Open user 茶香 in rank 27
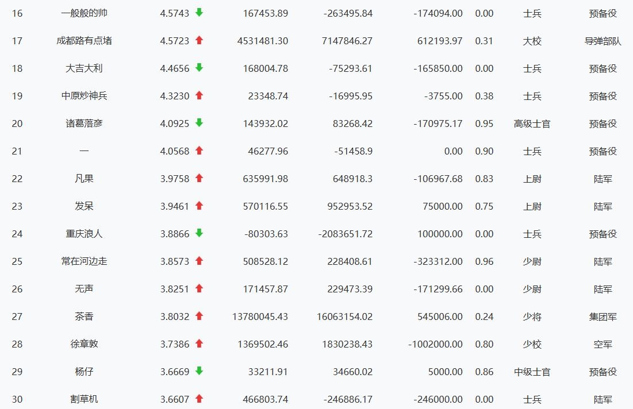Image resolution: width=633 pixels, height=409 pixels. tap(84, 317)
